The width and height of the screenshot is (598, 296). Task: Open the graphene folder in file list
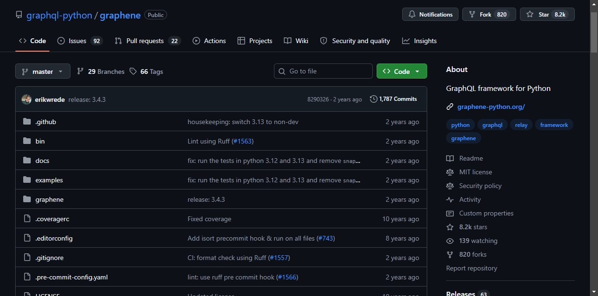[50, 199]
